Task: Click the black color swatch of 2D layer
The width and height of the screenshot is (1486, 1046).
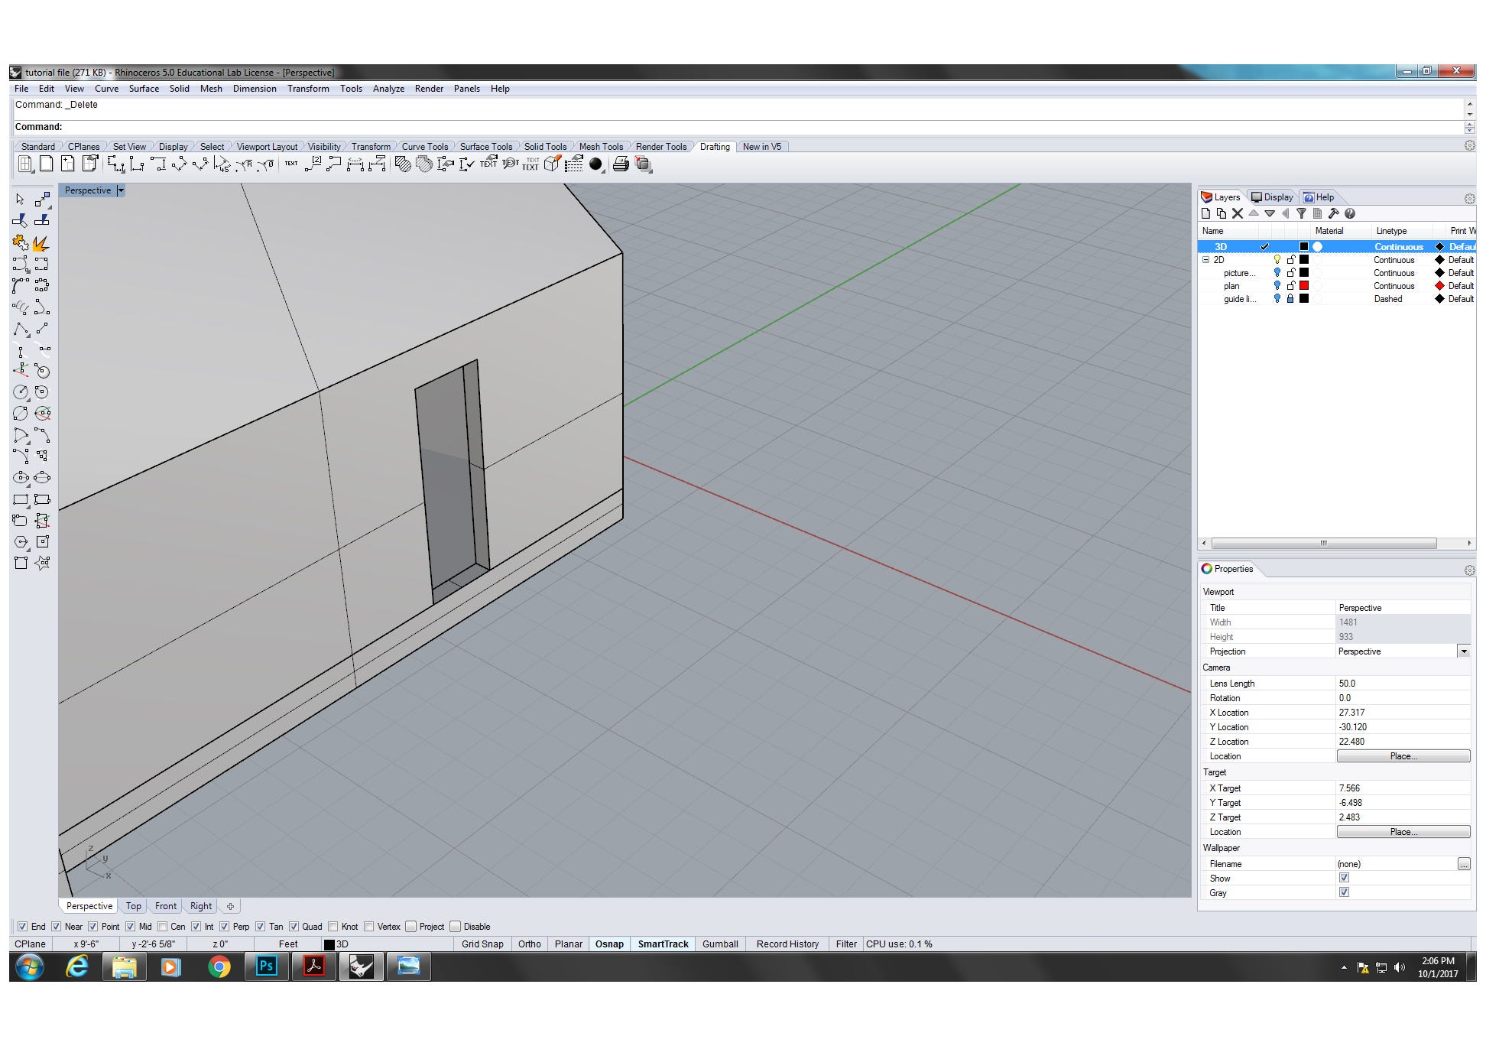Action: pos(1304,260)
